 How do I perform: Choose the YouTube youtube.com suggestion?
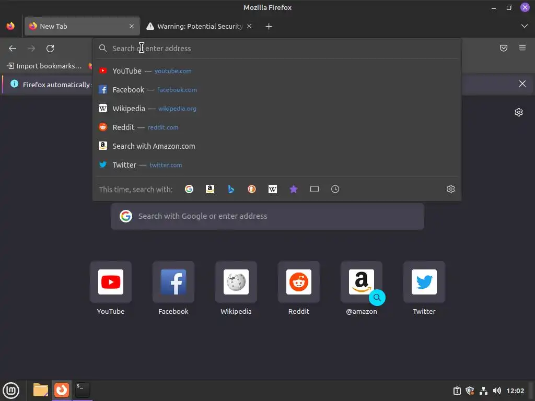coord(277,71)
